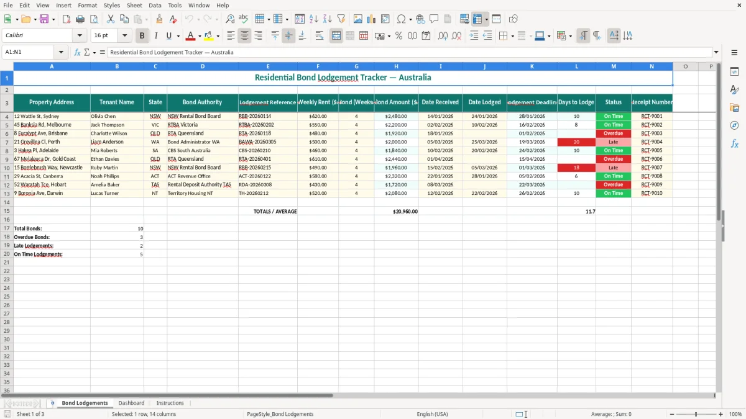Insert Comment speech bubble icon
Image resolution: width=746 pixels, height=419 pixels.
point(434,19)
